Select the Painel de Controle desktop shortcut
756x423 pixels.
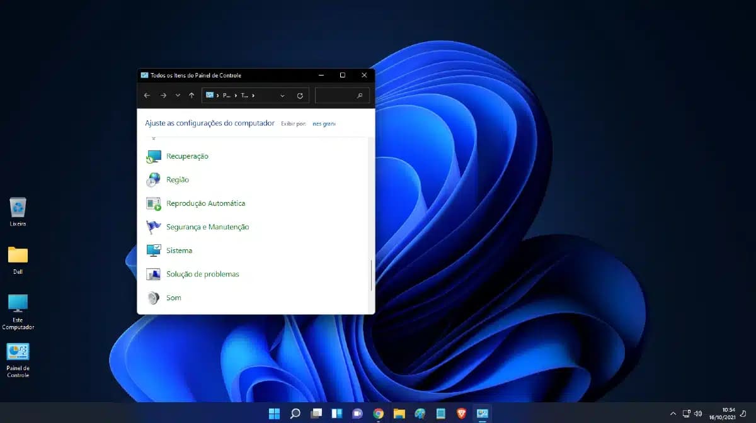(x=18, y=361)
